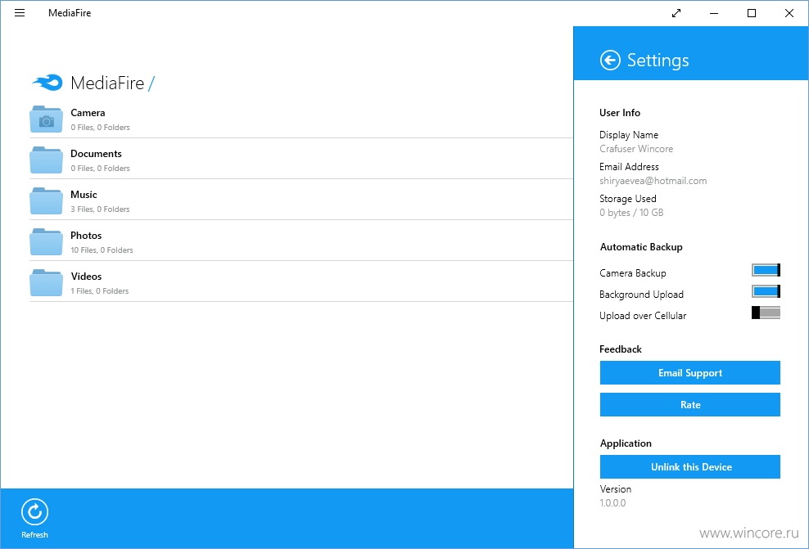Click the Refresh label in bottom bar
Screen dimensions: 809x549
point(34,534)
